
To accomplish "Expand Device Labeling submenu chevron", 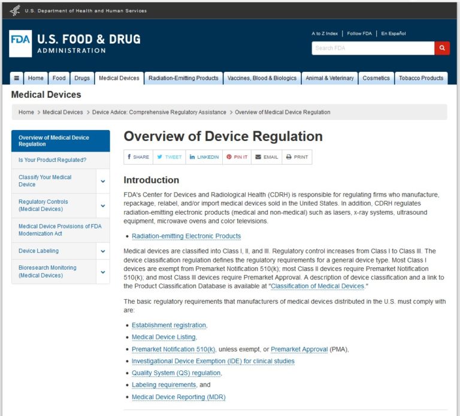I will [103, 251].
